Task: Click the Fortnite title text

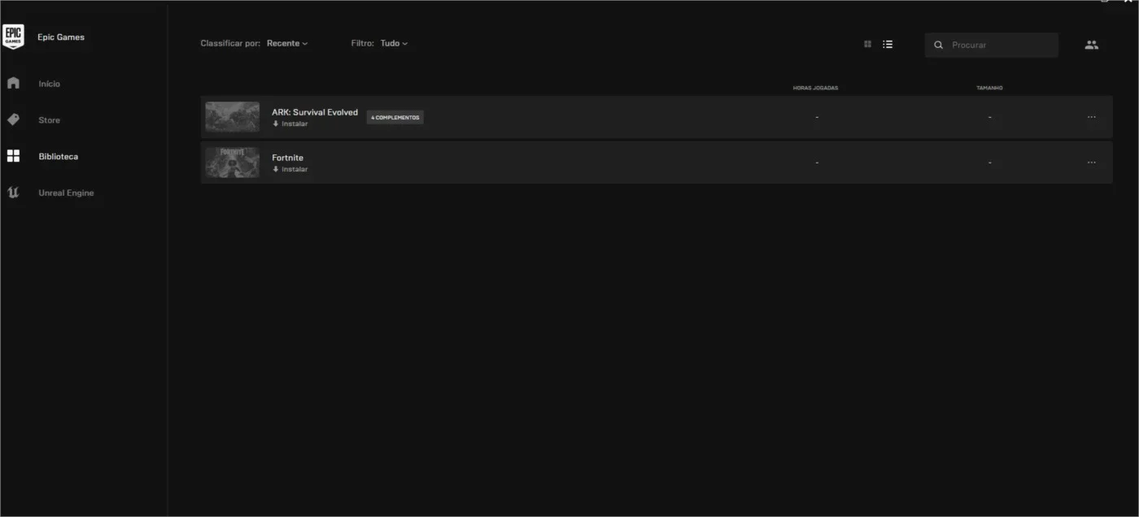Action: pyautogui.click(x=287, y=158)
